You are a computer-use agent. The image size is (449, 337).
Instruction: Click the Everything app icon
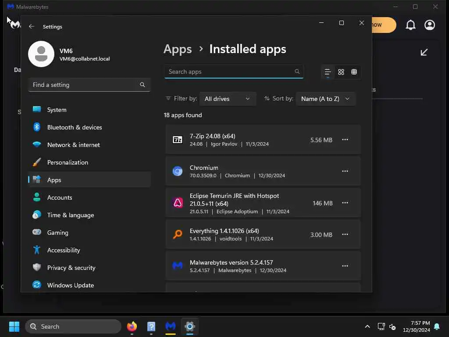(178, 234)
